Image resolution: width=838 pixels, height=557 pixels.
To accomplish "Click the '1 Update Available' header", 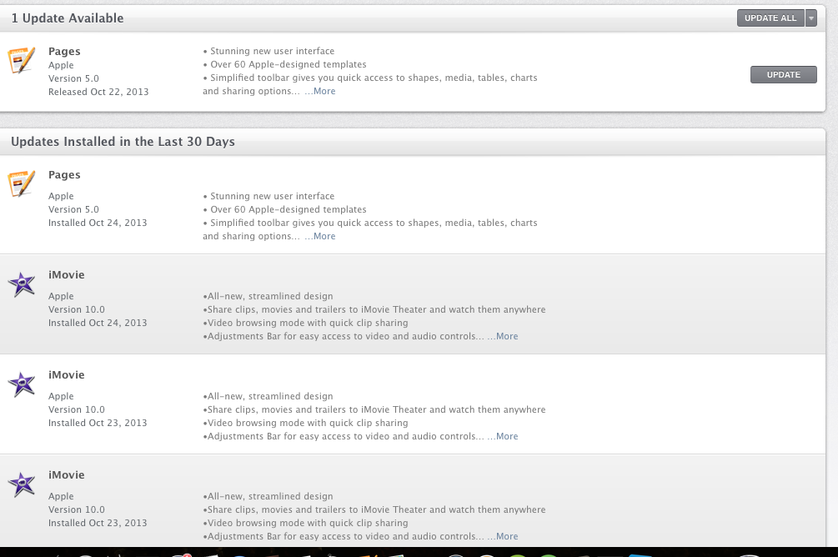I will pos(68,18).
